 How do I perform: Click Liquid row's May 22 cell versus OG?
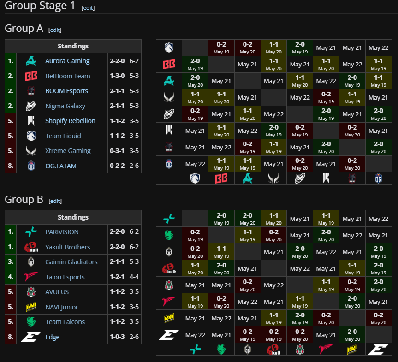click(379, 47)
